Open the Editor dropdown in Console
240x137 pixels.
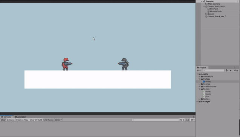[58, 120]
